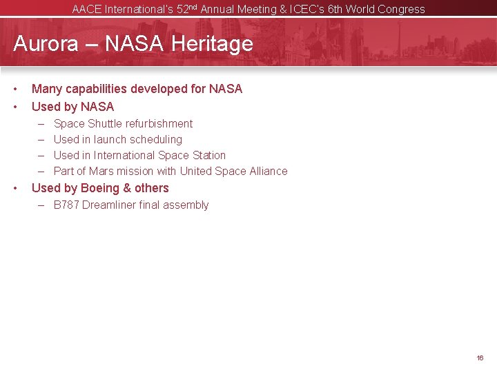Click the bullet Many capabilities developed for NASA
The image size is (497, 372).
pyautogui.click(x=137, y=89)
